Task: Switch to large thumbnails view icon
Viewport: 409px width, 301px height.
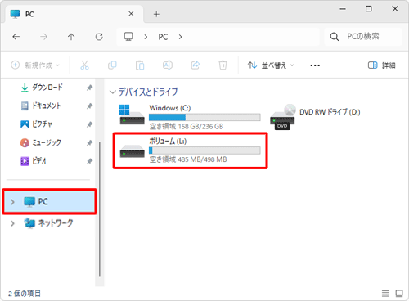Action: [x=399, y=294]
